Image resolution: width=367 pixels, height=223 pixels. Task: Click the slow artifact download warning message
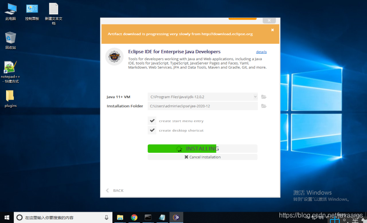click(180, 34)
